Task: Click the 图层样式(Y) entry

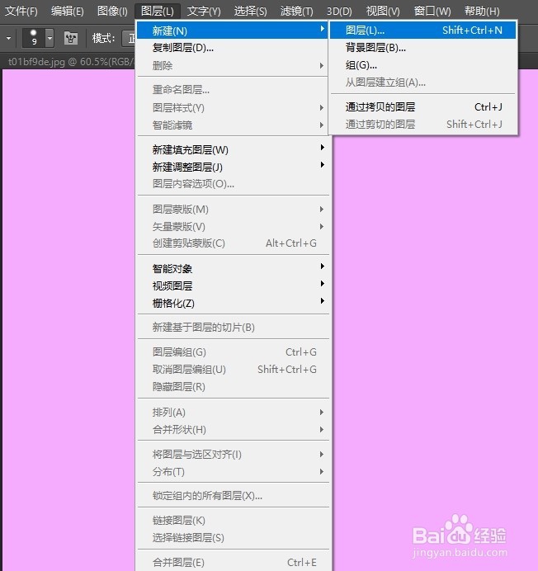Action: coord(234,108)
